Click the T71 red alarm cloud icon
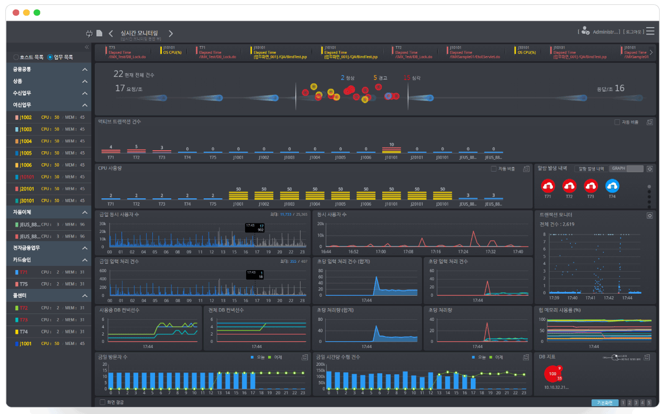The height and width of the screenshot is (414, 665). coord(548,185)
